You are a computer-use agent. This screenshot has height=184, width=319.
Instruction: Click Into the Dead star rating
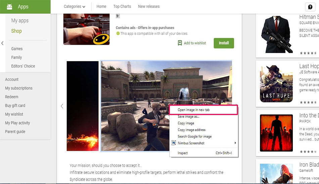(x=308, y=152)
